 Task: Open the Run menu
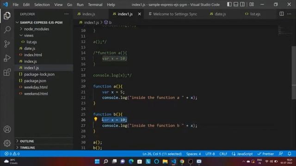(80, 5)
